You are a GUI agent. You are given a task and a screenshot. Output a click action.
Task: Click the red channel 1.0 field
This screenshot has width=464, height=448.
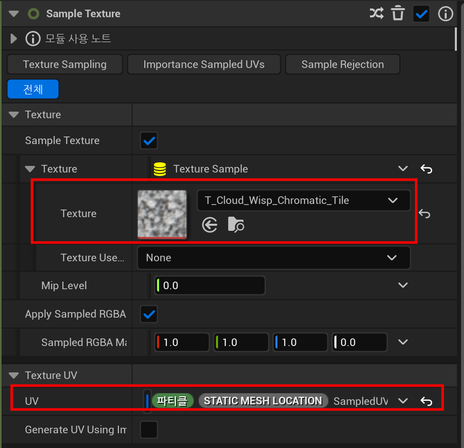[x=182, y=342]
